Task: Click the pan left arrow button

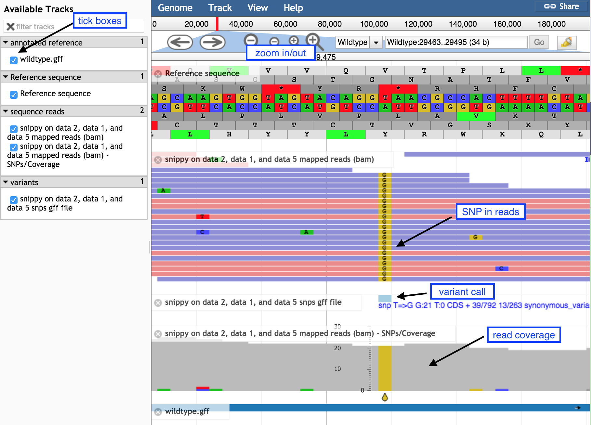Action: point(180,42)
